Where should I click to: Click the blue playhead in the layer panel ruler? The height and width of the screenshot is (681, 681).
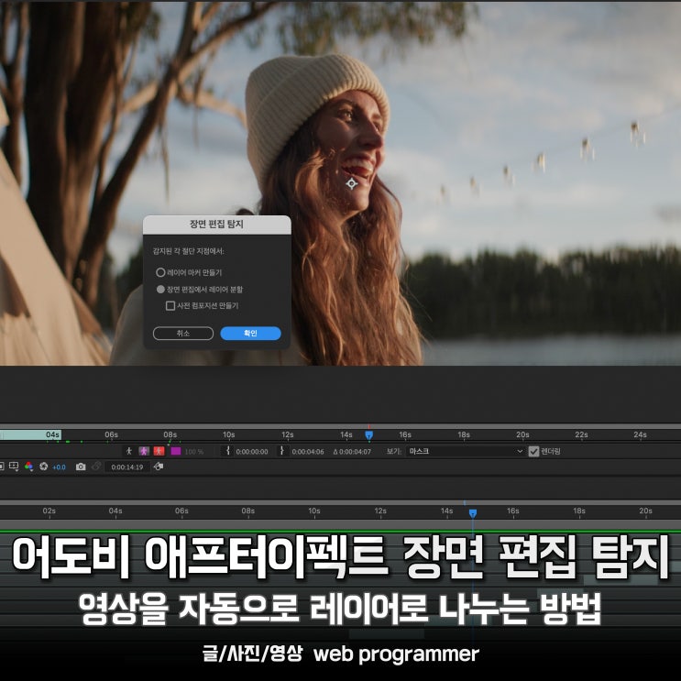368,434
